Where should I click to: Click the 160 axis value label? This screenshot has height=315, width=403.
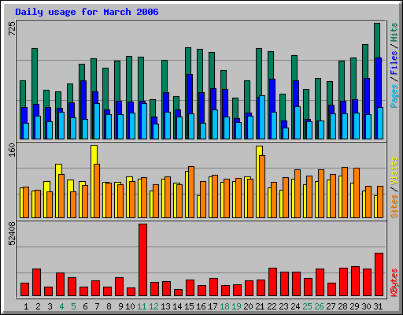click(x=12, y=150)
